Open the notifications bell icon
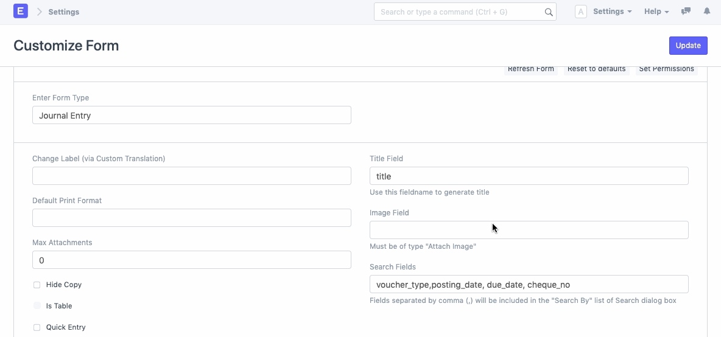 click(707, 12)
